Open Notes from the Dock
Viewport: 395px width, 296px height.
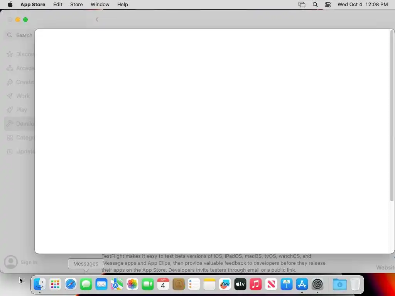pyautogui.click(x=209, y=284)
